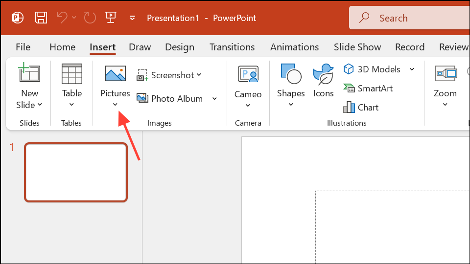Click in the Search box
Screen dimensions: 470x264
(409, 18)
